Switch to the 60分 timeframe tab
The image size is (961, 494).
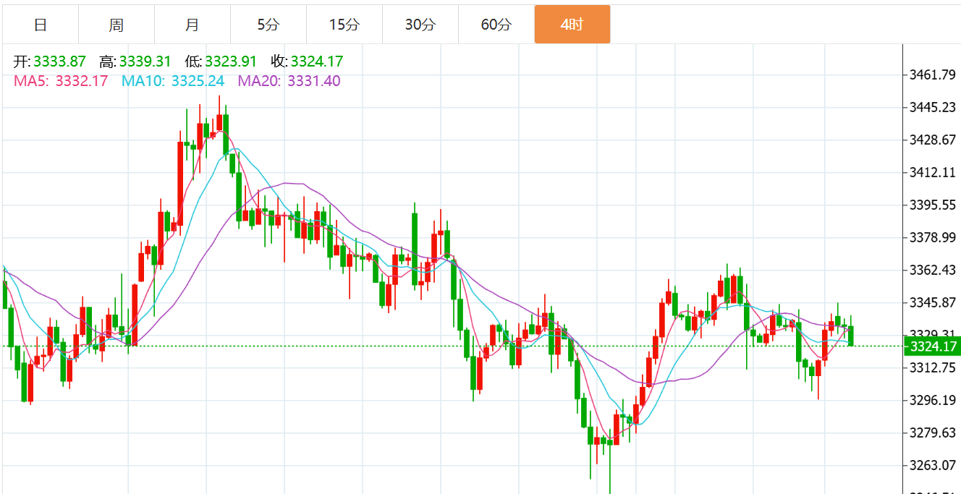pyautogui.click(x=496, y=25)
